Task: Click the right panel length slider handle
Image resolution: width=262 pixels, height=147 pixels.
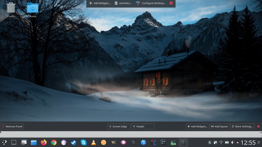Action: tap(261, 133)
